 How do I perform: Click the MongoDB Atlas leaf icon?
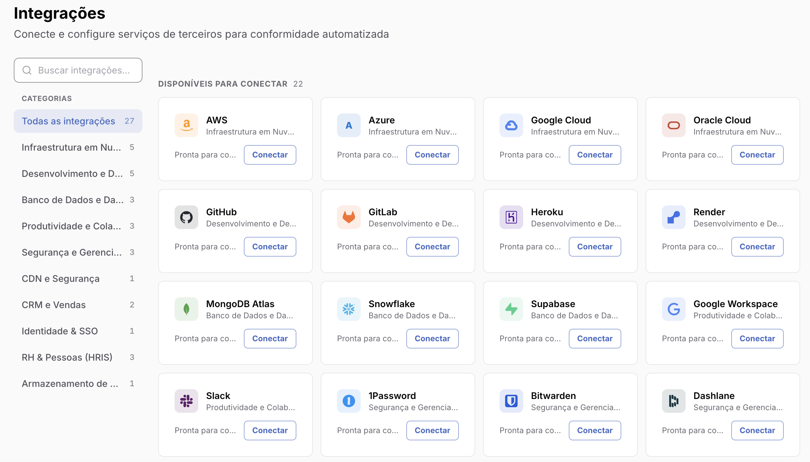pos(186,309)
